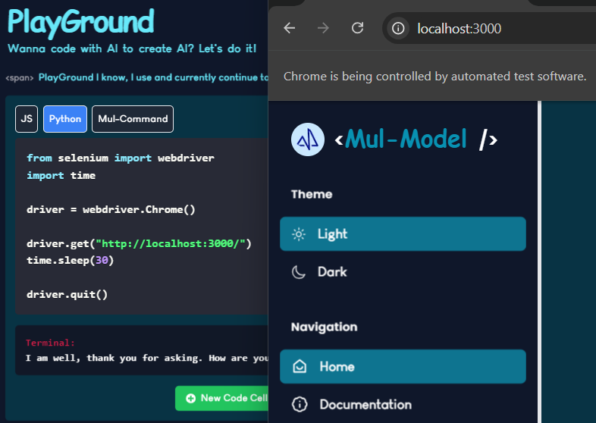Click the sun icon beside Light
The image size is (596, 423).
299,234
